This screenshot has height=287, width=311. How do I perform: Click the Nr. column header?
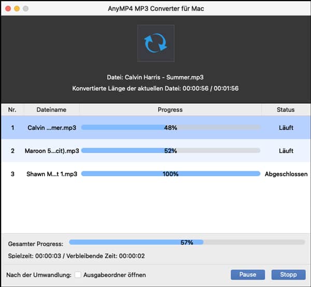12,110
